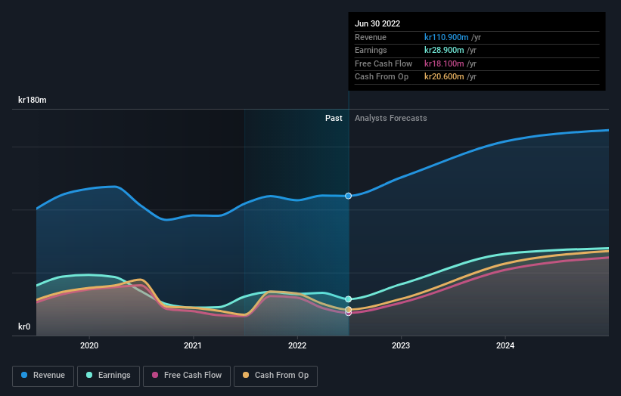This screenshot has height=396, width=621.
Task: Click the Free Cash Flow label in tooltip
Action: pos(383,63)
